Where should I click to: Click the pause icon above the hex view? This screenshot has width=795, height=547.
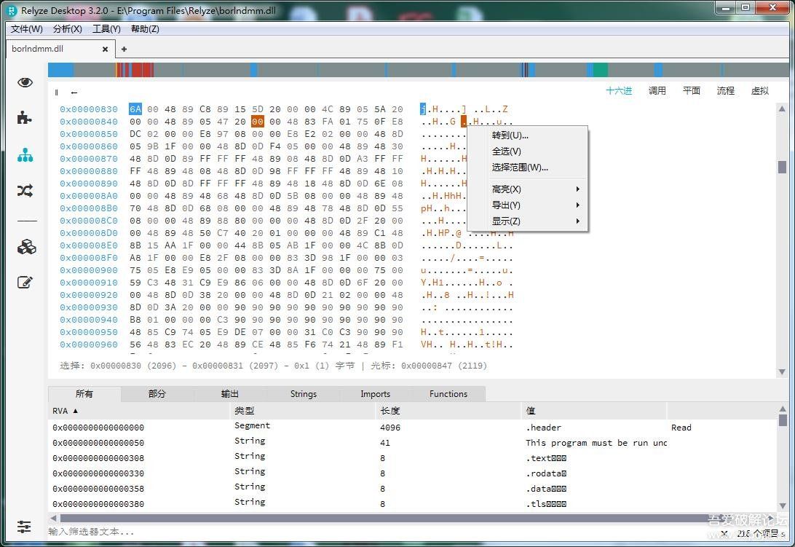point(56,93)
